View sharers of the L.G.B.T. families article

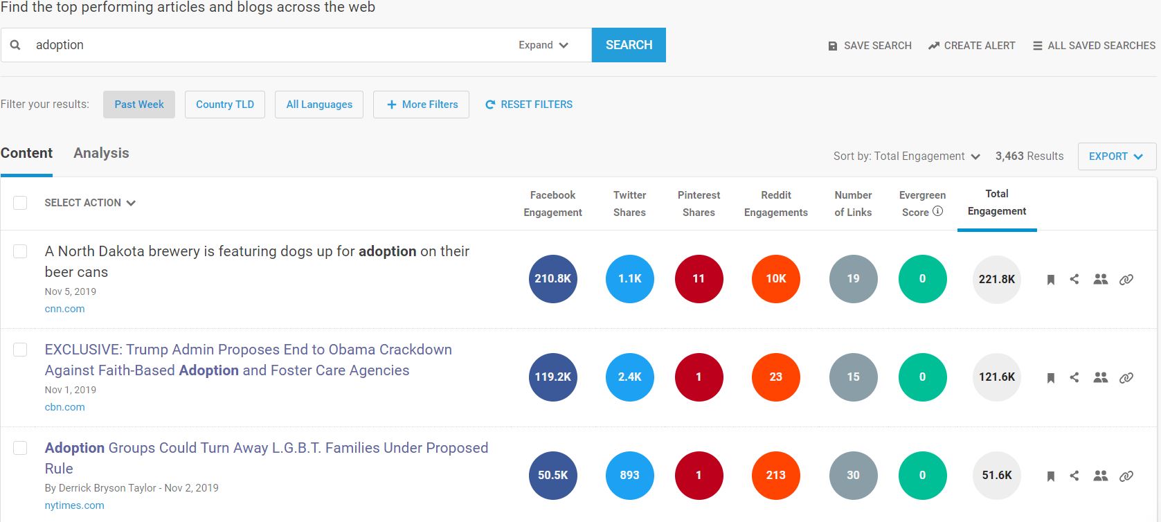tap(1100, 476)
